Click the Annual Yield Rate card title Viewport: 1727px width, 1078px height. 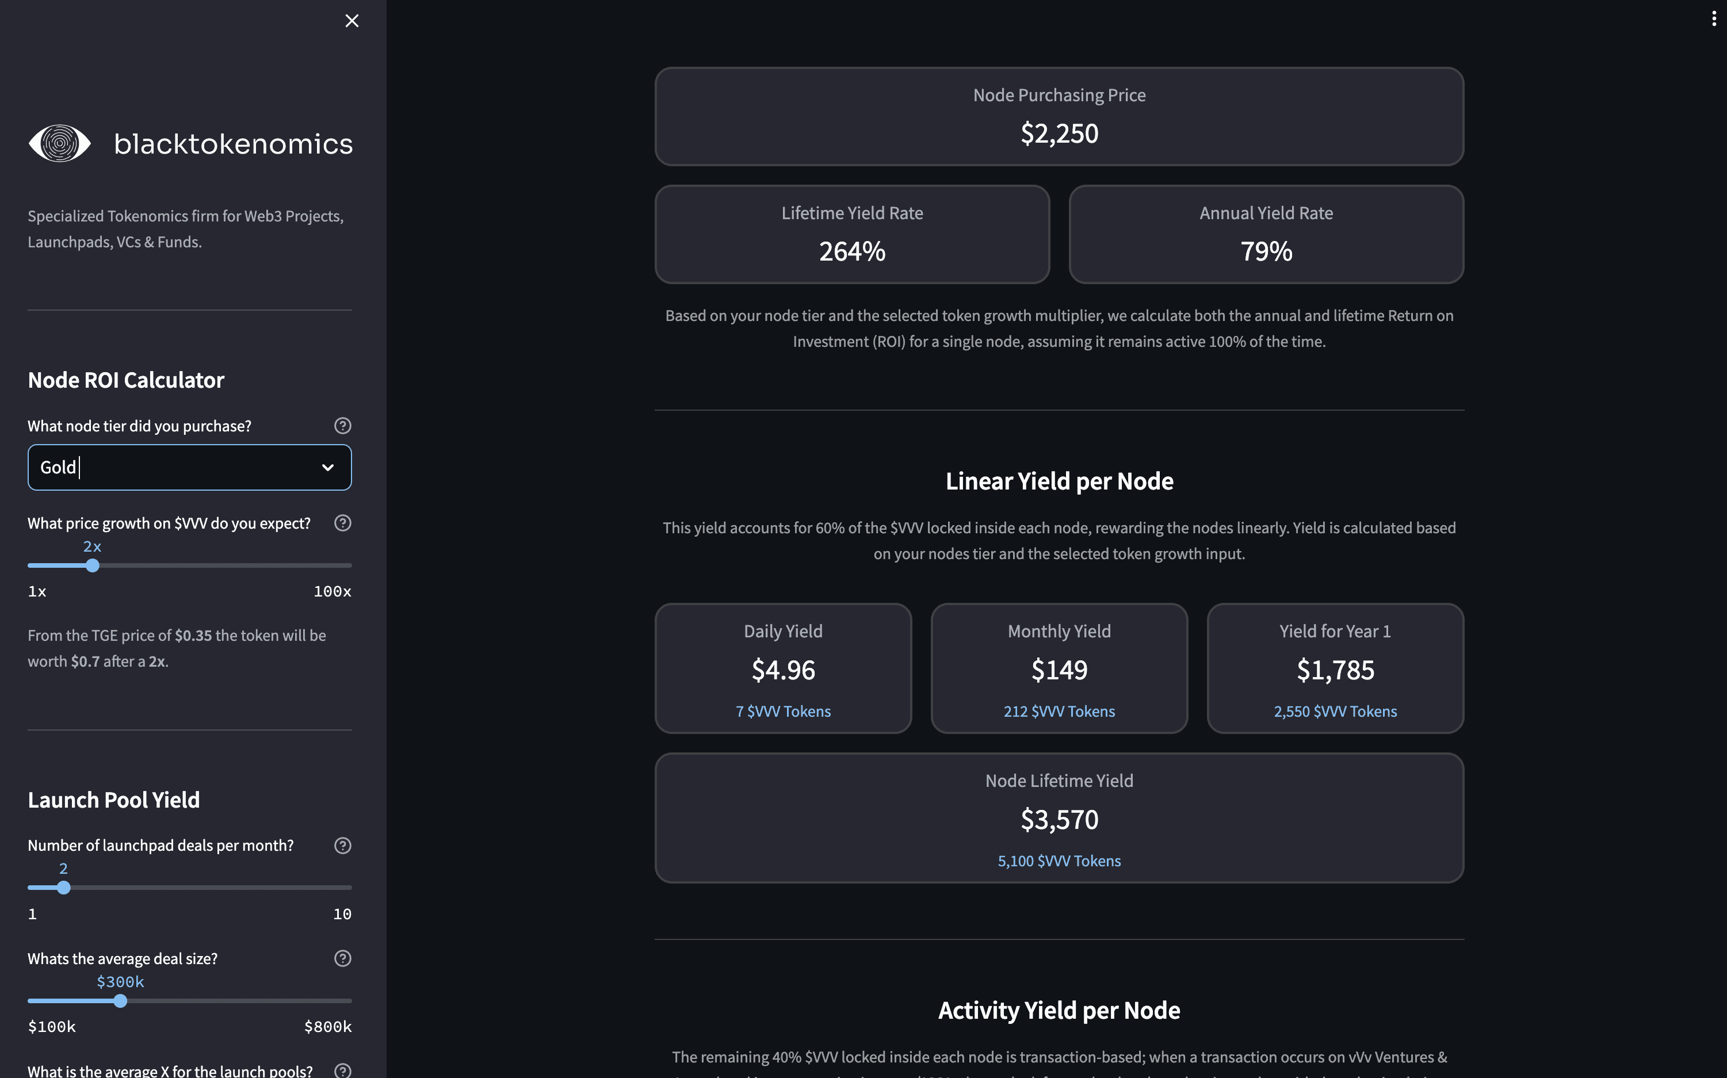click(1266, 212)
